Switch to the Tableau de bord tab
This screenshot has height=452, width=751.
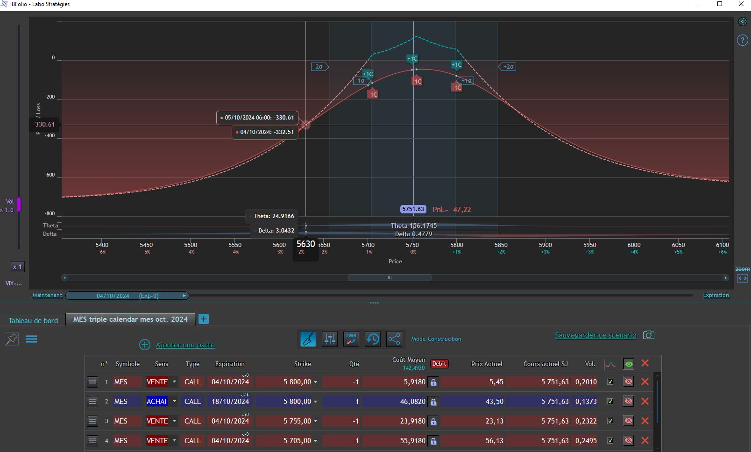(33, 320)
